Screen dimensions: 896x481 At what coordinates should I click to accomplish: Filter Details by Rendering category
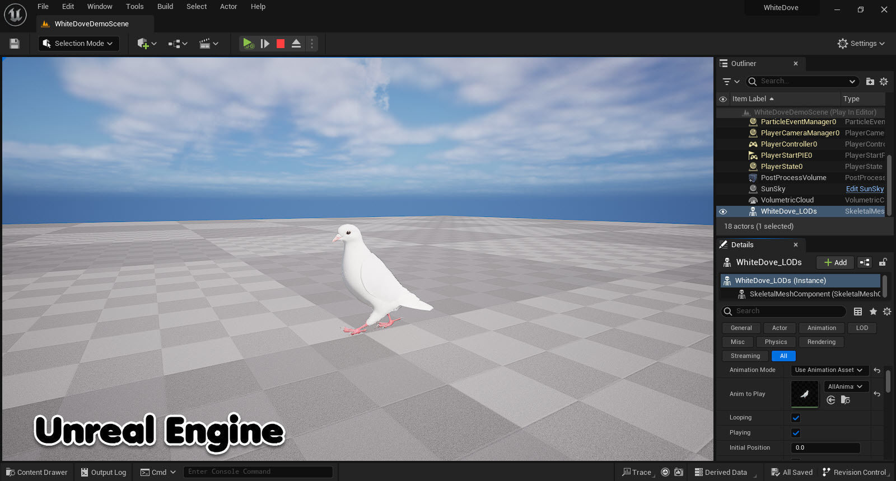coord(822,342)
